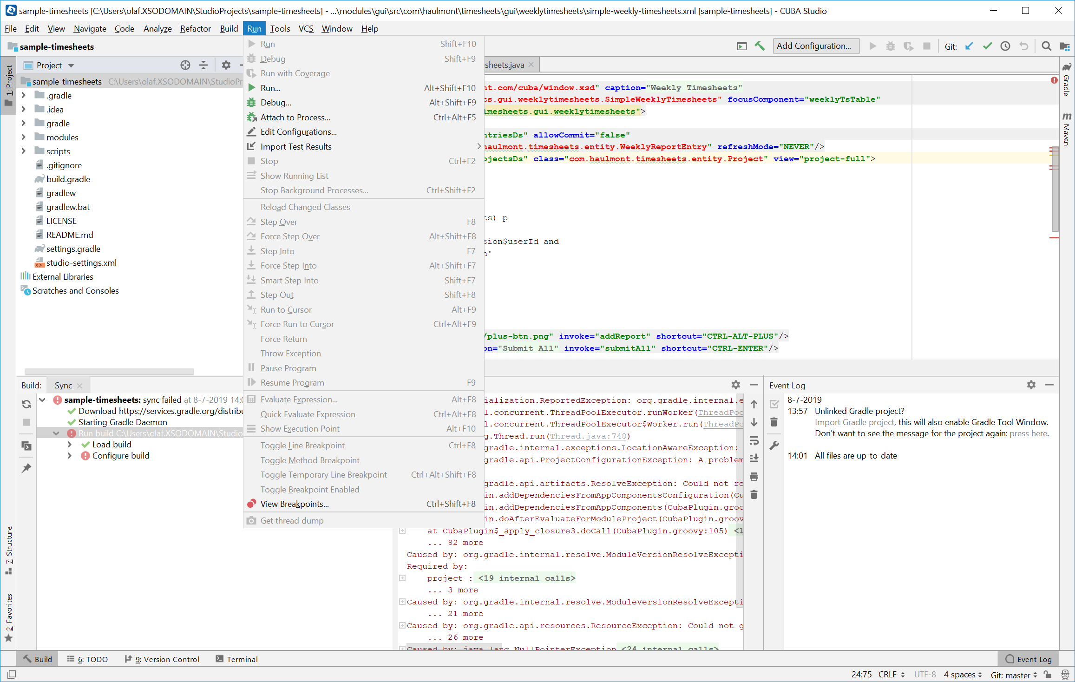Toggle the 7: Structure tool window
This screenshot has width=1075, height=682.
coord(9,551)
